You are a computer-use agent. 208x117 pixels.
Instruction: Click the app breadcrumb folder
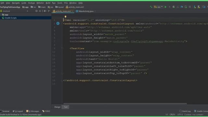click(25, 7)
